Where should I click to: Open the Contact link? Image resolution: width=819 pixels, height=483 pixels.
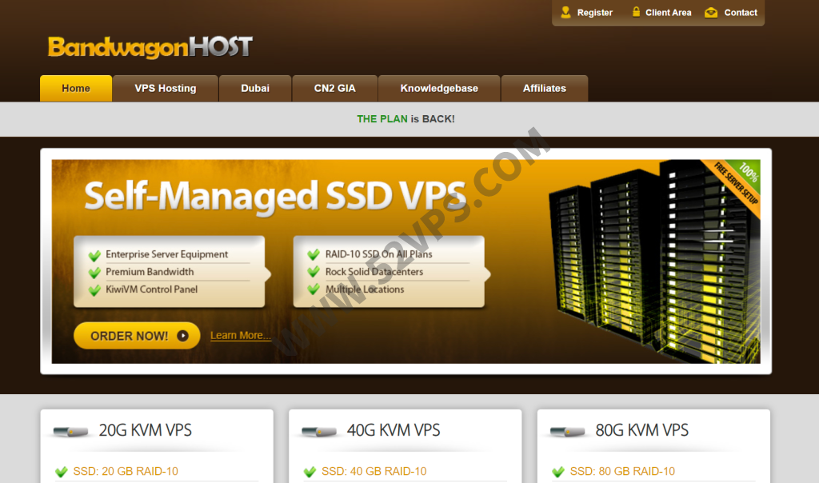click(x=741, y=13)
